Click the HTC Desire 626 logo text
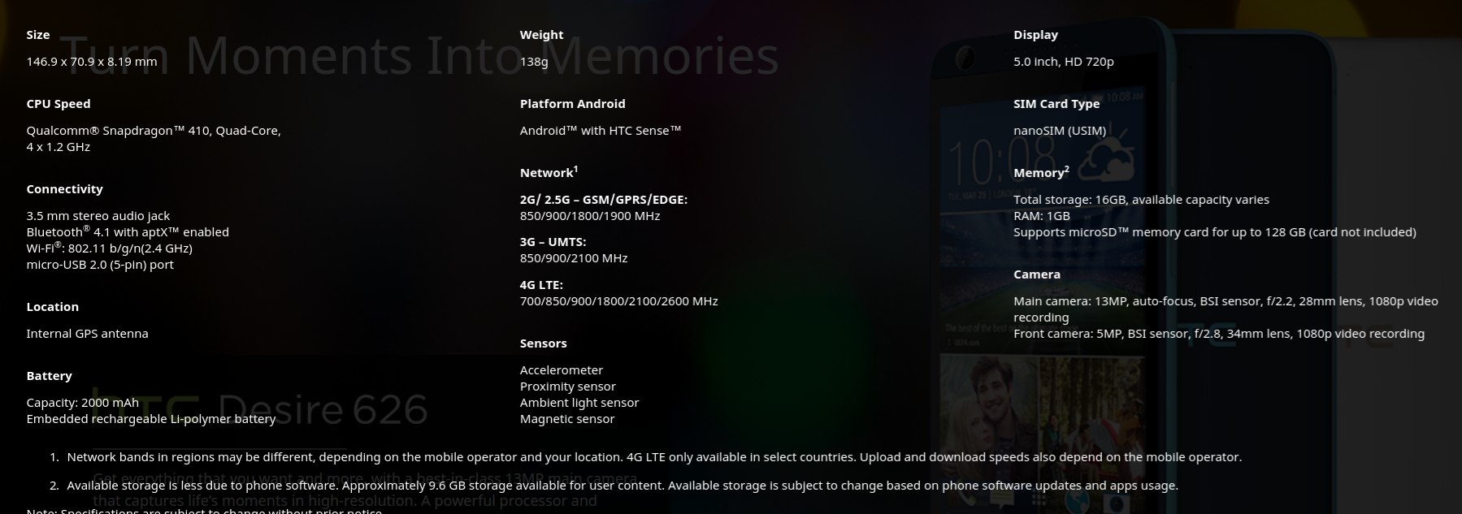 pyautogui.click(x=260, y=409)
